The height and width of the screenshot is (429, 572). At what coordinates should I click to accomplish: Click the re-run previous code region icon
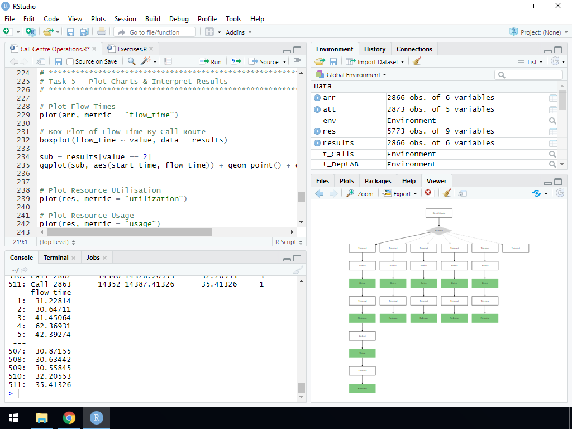point(236,61)
